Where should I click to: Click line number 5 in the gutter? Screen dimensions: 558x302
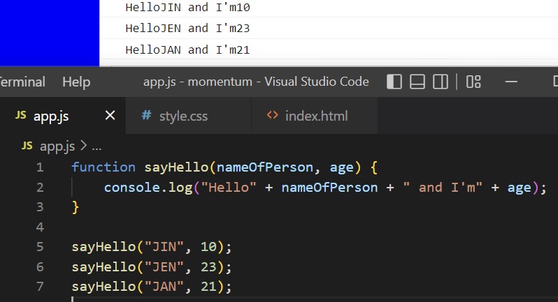tap(40, 247)
